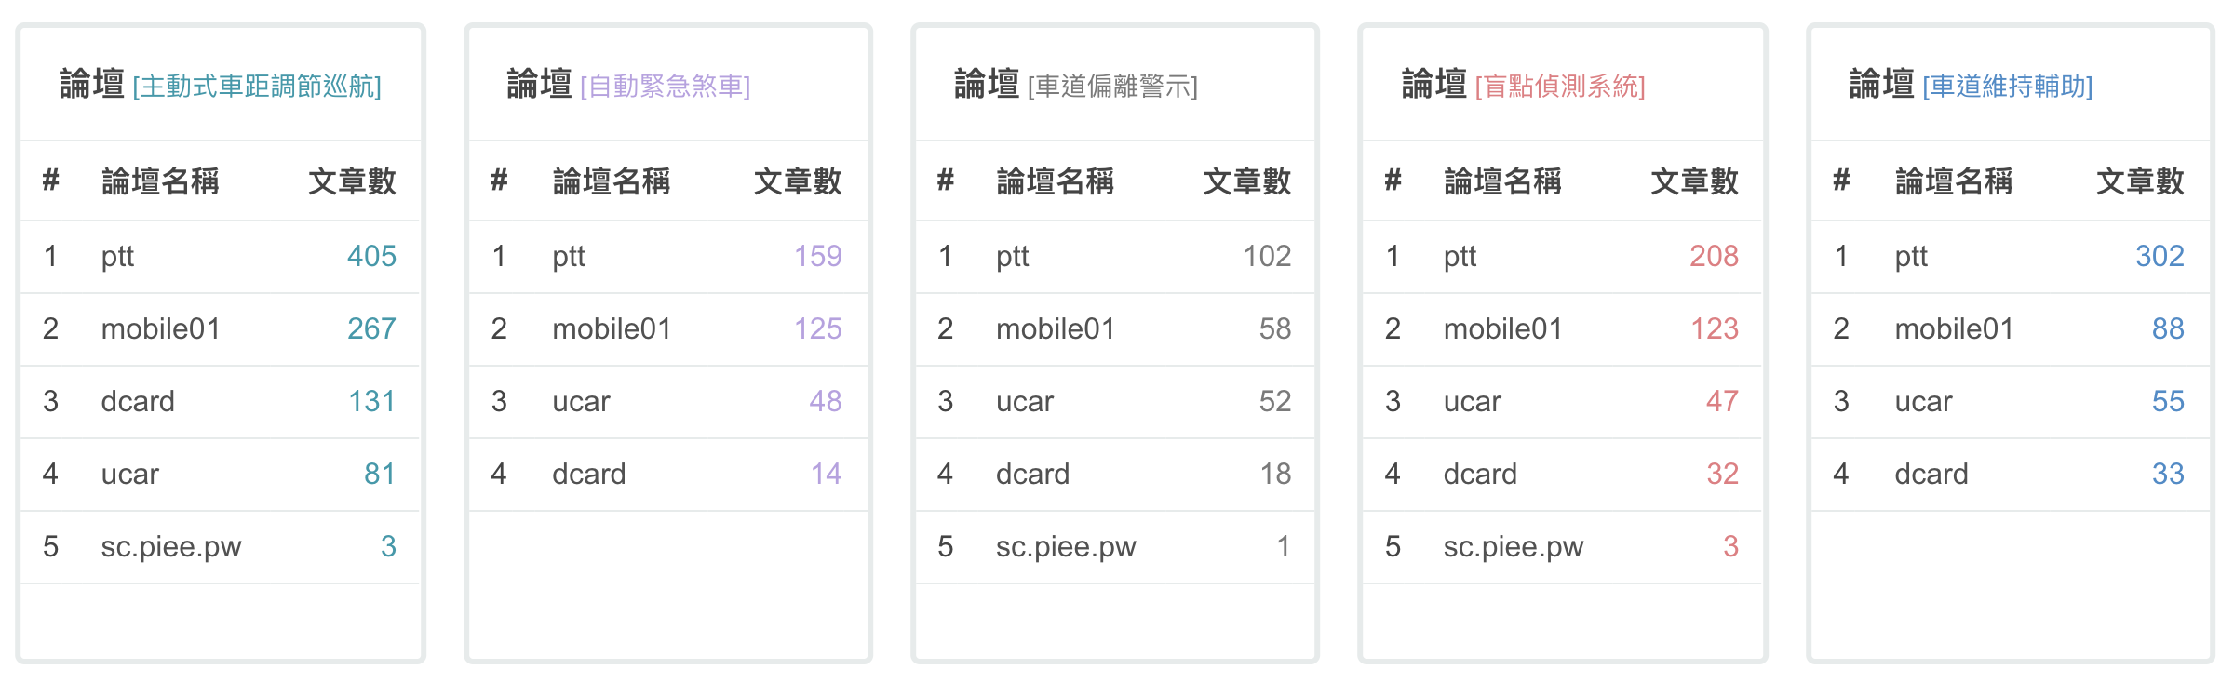Image resolution: width=2234 pixels, height=683 pixels.
Task: Click the ucar row showing 55 articles
Action: click(x=2011, y=401)
